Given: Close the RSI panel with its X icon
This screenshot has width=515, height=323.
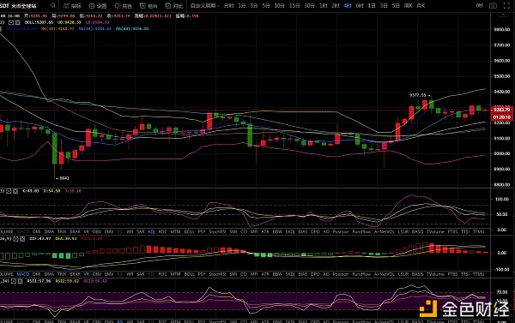Looking at the screenshot, I should pos(20,281).
